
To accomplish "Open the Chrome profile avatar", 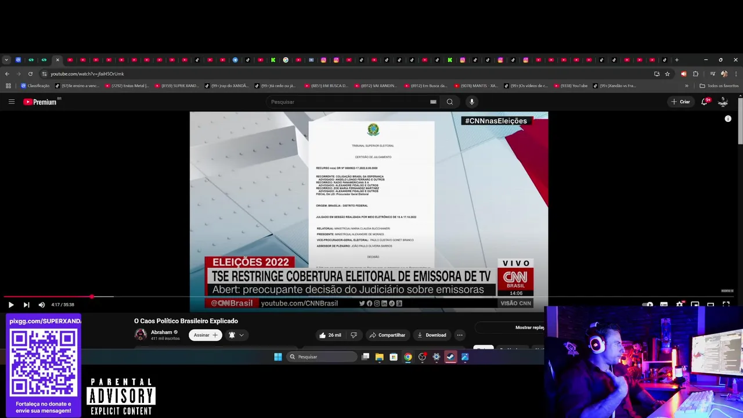I will click(x=724, y=74).
